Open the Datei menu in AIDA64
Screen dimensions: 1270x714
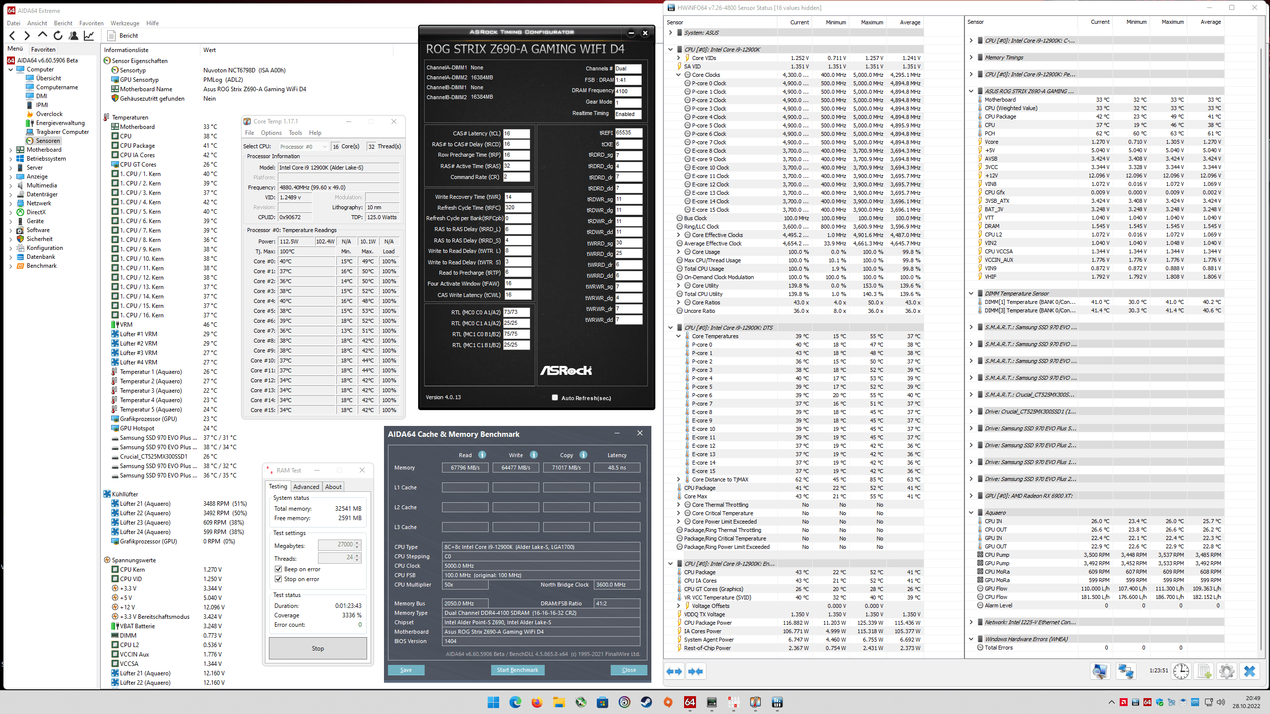[x=13, y=23]
